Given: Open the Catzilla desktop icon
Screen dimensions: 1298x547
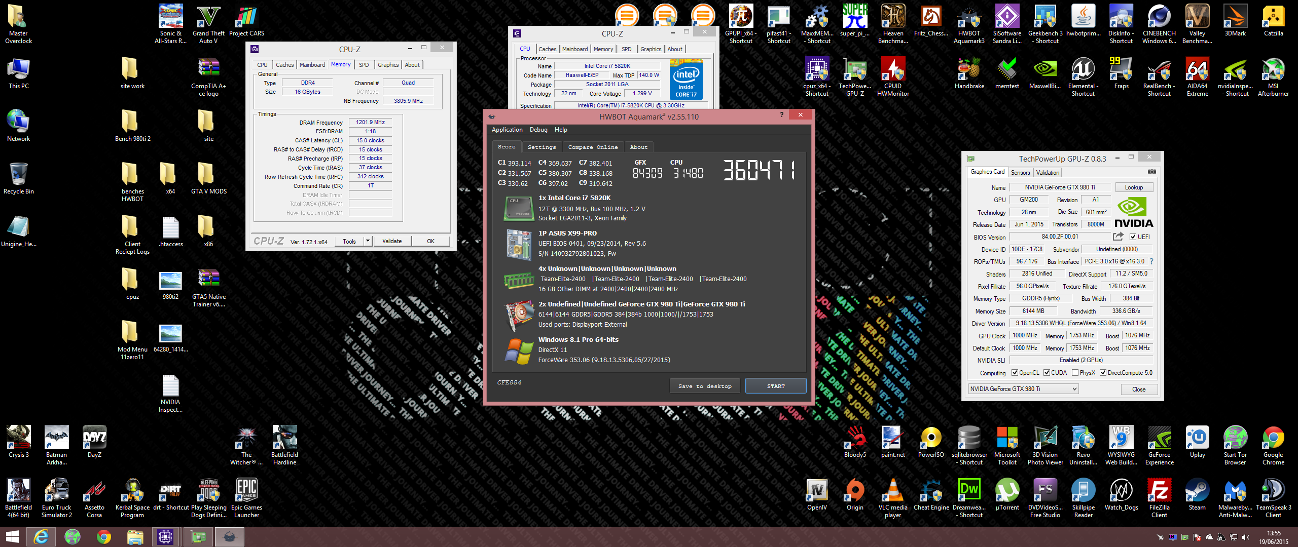Looking at the screenshot, I should (1273, 21).
